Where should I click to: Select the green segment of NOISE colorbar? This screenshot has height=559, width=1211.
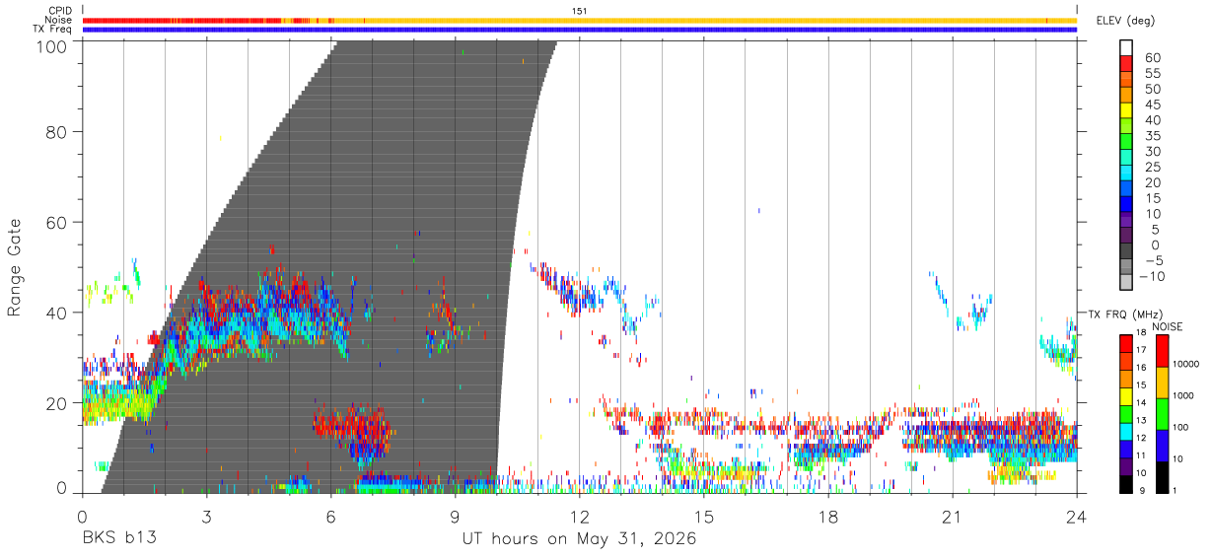coord(1161,414)
